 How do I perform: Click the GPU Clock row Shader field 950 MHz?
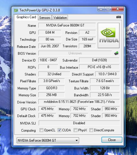pyautogui.click(x=111, y=109)
